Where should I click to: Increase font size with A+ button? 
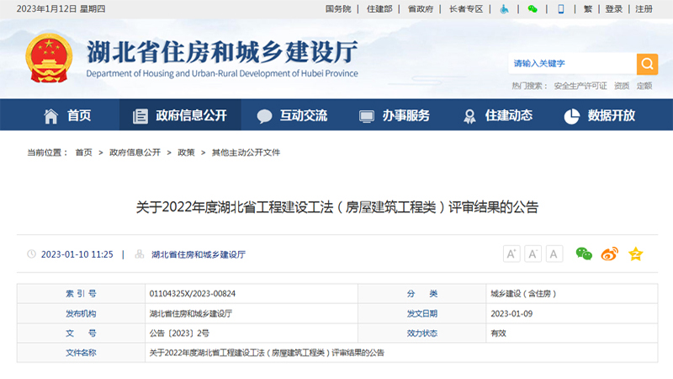pos(511,254)
